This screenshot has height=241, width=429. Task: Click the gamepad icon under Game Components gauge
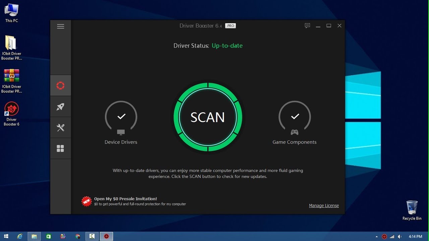click(x=295, y=132)
